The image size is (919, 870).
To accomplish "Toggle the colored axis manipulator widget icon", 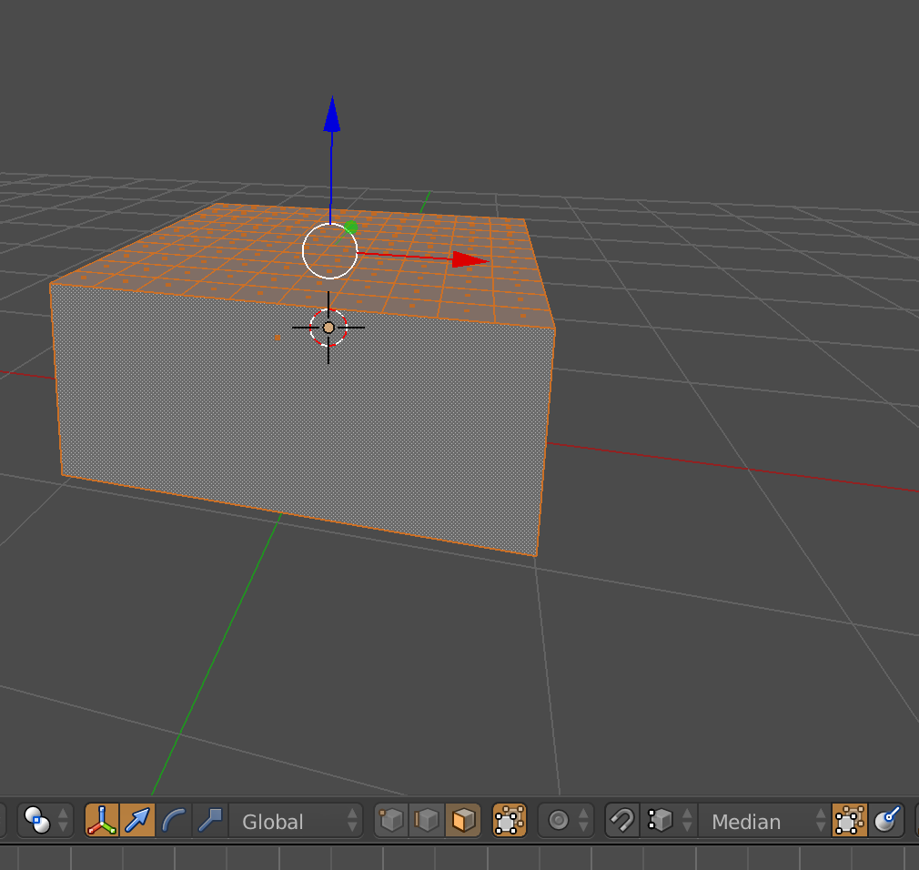I will click(x=103, y=820).
